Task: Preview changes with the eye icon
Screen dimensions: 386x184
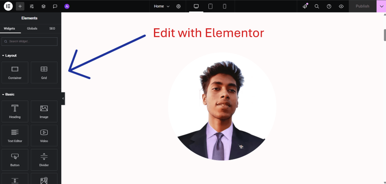Action: pos(341,6)
